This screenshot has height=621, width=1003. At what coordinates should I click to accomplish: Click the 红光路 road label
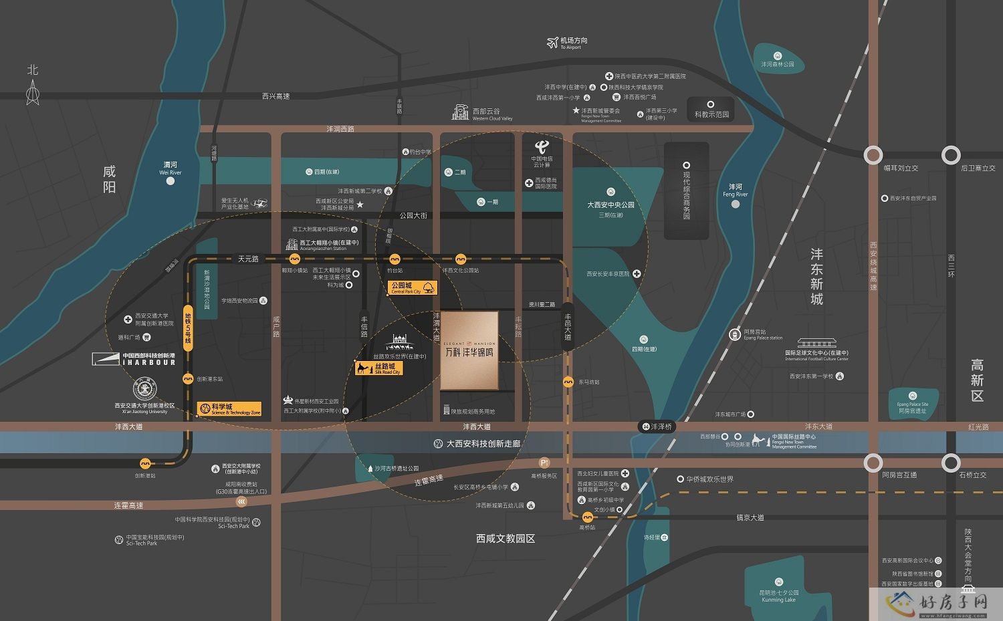(x=978, y=426)
